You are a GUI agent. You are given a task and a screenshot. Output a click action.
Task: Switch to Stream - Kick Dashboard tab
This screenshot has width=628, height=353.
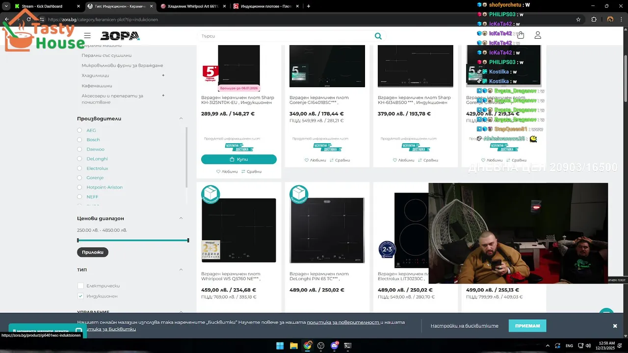[47, 6]
